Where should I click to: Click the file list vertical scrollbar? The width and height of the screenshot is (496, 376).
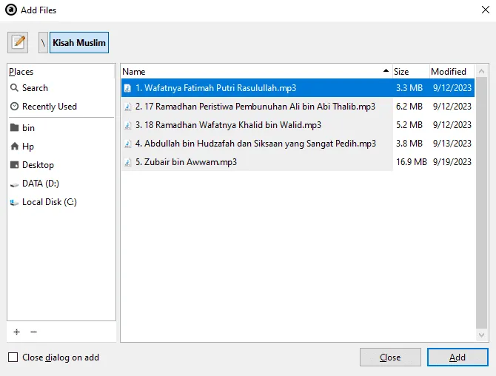click(481, 202)
